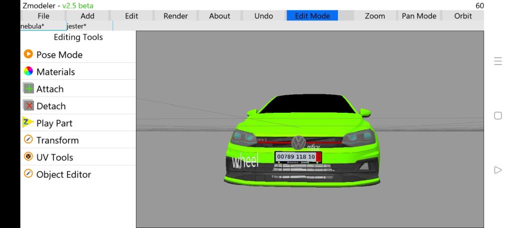Toggle the Edit Mode button
The height and width of the screenshot is (228, 512).
312,15
